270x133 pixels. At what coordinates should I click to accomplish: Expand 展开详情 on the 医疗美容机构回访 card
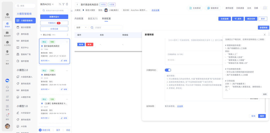click(x=45, y=61)
